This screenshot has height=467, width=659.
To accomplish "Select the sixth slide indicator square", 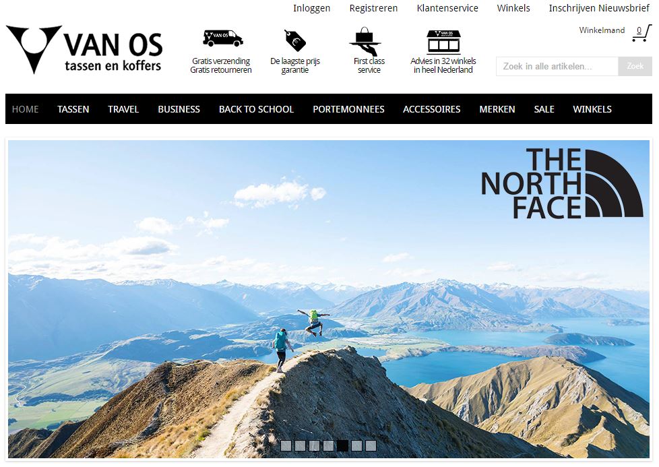I will (356, 445).
